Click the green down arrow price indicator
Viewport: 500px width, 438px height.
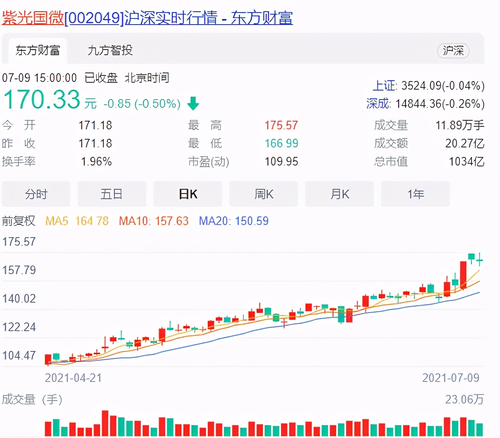click(x=193, y=103)
